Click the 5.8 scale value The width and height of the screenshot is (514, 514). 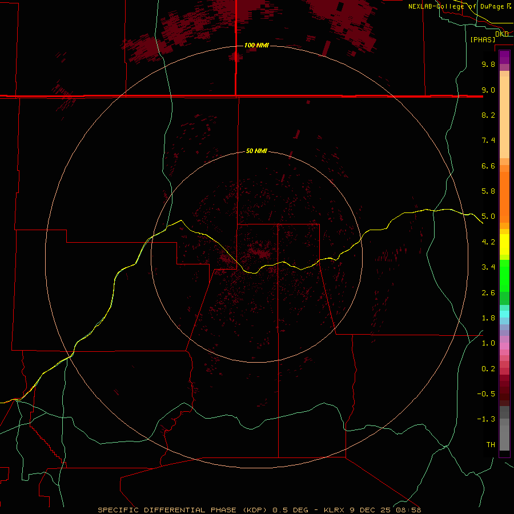point(488,191)
